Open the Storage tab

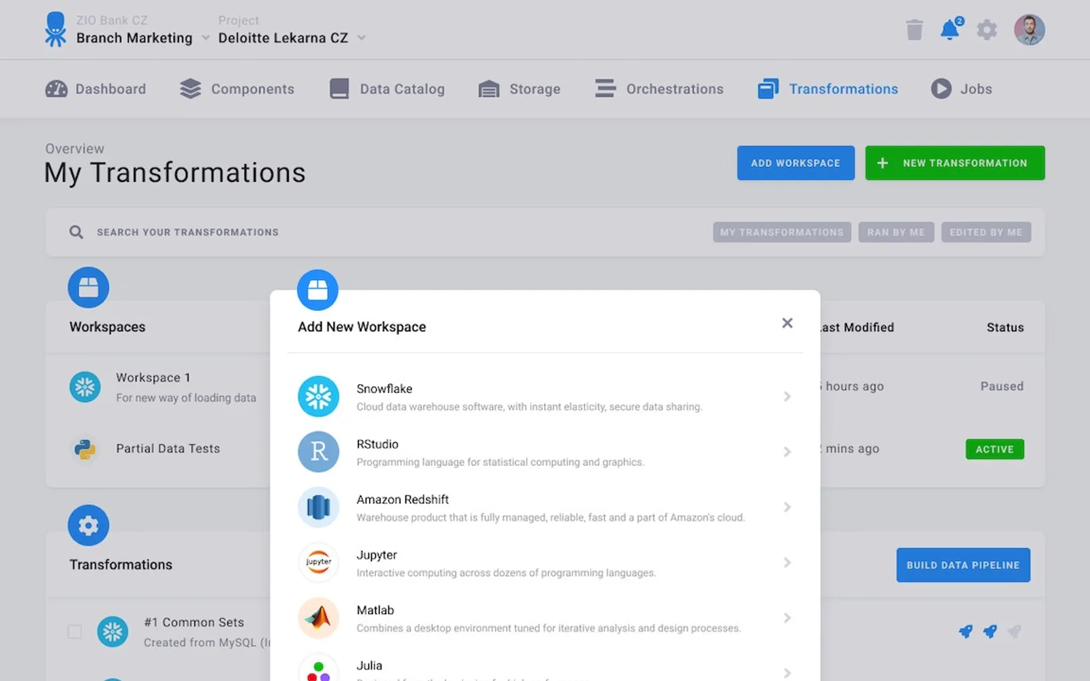[519, 89]
